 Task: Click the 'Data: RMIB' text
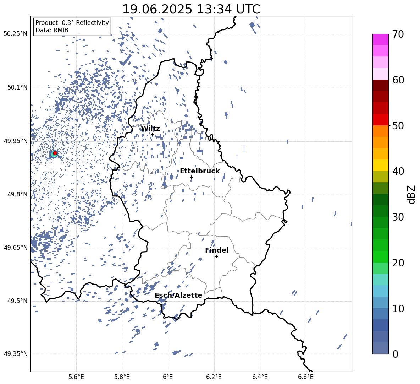tap(52, 30)
